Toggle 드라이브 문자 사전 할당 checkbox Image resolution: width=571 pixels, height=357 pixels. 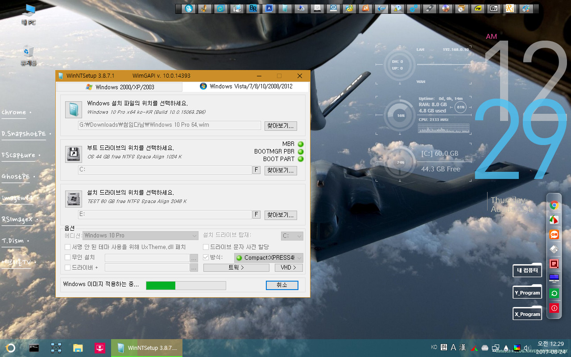pyautogui.click(x=206, y=247)
